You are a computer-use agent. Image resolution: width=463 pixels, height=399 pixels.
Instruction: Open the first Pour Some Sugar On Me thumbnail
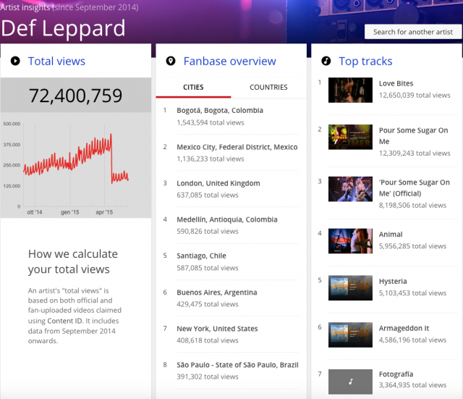[350, 137]
